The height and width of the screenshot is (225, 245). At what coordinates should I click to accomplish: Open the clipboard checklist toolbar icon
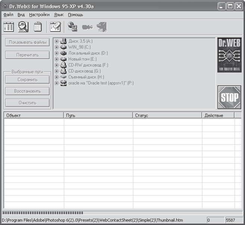click(x=38, y=27)
